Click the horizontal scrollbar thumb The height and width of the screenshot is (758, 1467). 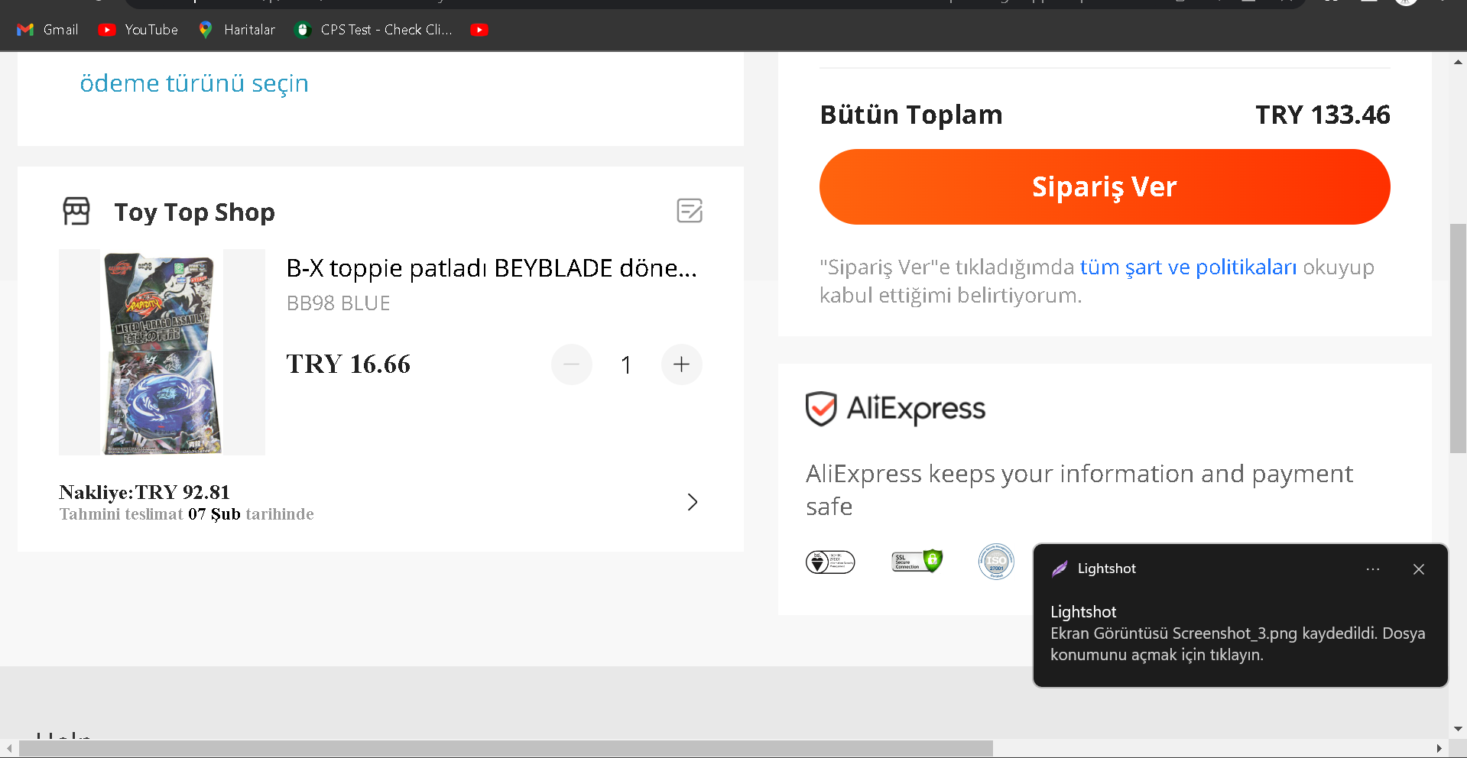505,749
